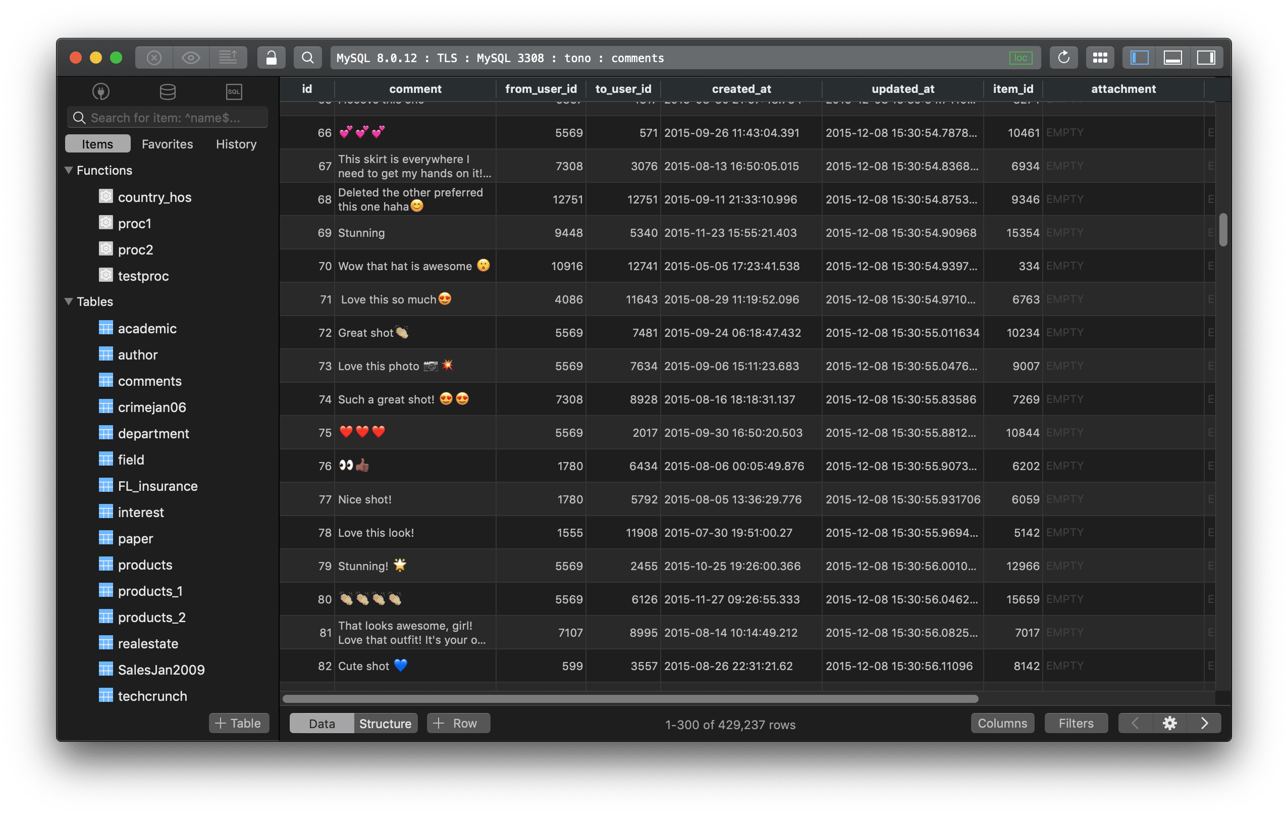1288x816 pixels.
Task: Add a new Row
Action: [458, 724]
